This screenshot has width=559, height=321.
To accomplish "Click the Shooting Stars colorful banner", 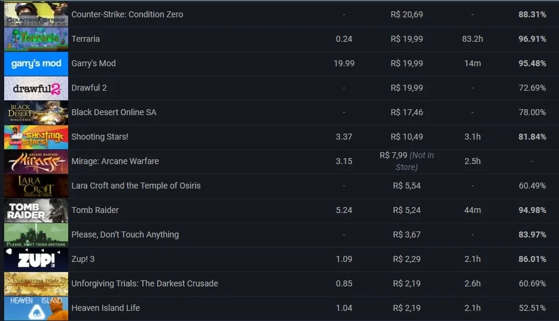I will [x=36, y=137].
